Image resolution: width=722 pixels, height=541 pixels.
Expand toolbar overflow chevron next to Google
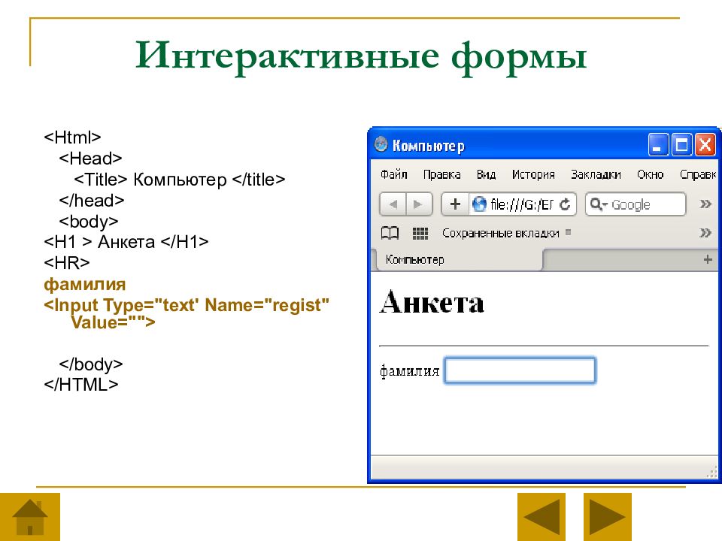click(705, 204)
